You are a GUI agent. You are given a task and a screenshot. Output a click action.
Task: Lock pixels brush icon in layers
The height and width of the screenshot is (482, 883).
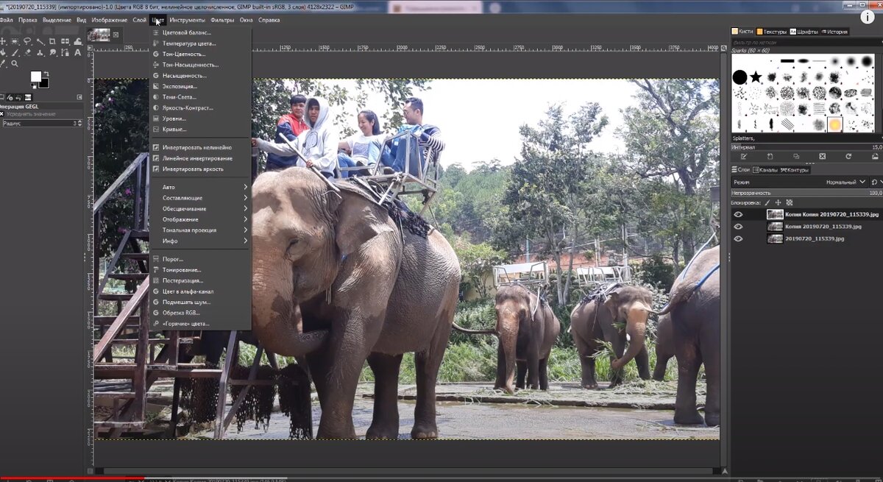pos(767,202)
